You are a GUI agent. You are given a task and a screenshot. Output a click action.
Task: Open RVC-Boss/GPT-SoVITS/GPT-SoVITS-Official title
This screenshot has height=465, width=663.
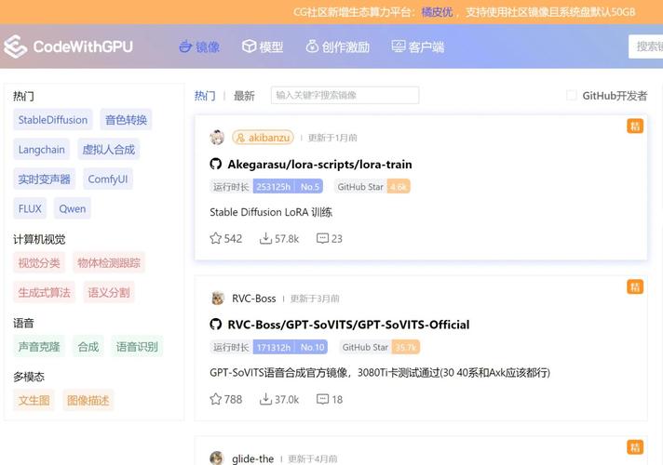coord(348,325)
